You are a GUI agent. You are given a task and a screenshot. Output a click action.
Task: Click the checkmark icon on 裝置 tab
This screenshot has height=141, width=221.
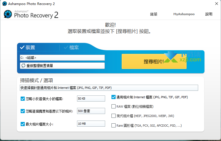click(x=22, y=47)
